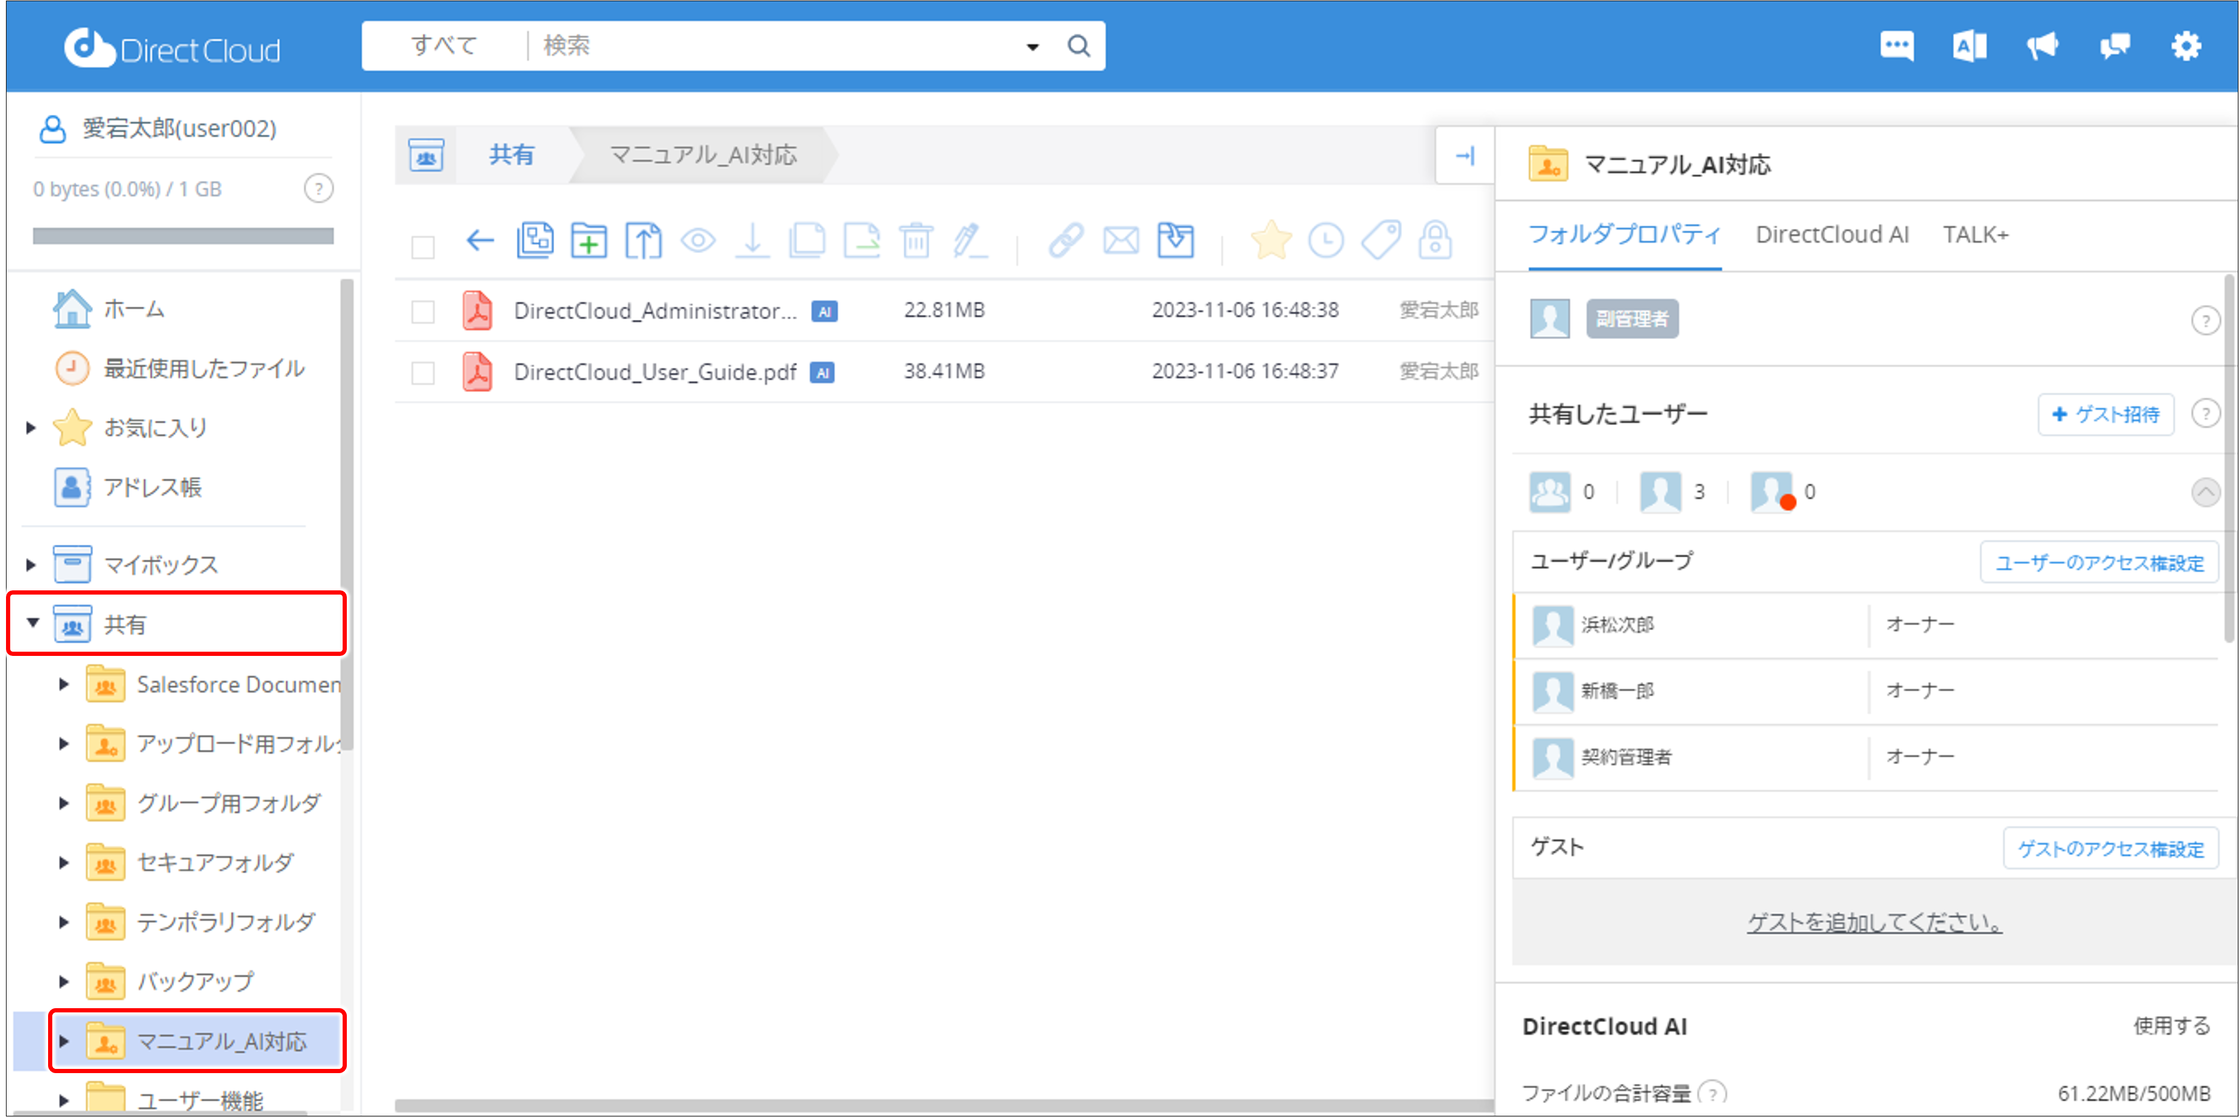This screenshot has width=2239, height=1117.
Task: Check the checkbox for DirectCloud_Administrator file
Action: point(423,310)
